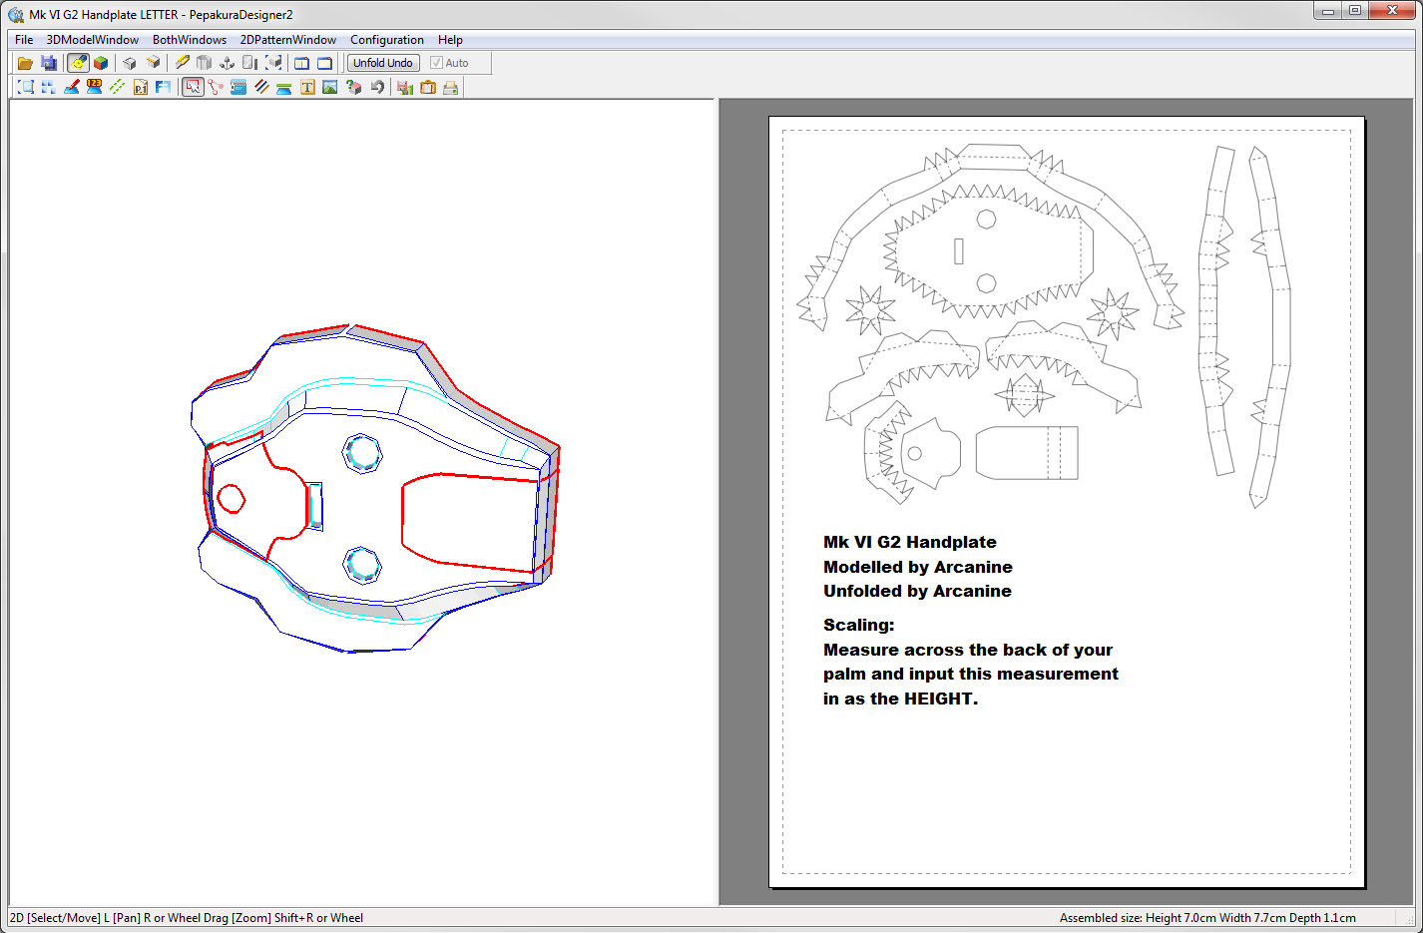Click the PepakuraDesigner2 app icon in title bar

pyautogui.click(x=16, y=14)
